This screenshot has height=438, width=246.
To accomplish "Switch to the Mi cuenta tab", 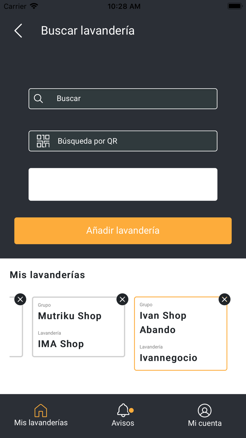I will click(205, 415).
